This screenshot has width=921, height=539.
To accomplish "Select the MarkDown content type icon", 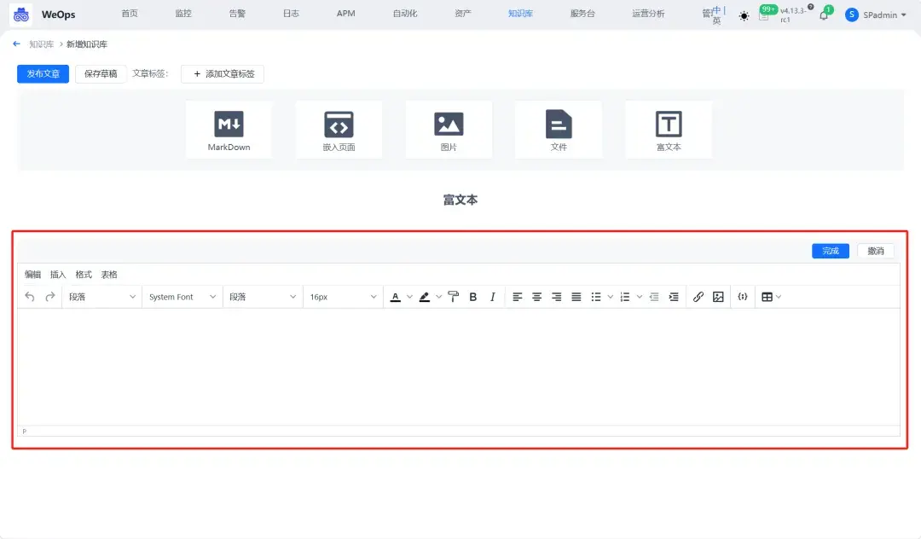I will pos(229,130).
